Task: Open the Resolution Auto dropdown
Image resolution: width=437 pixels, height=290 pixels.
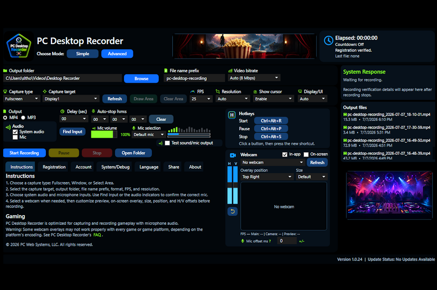Action: coord(233,99)
